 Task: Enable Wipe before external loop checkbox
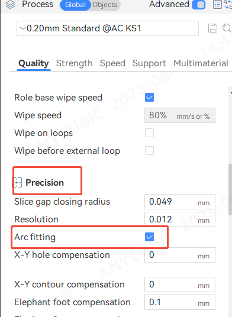[149, 151]
